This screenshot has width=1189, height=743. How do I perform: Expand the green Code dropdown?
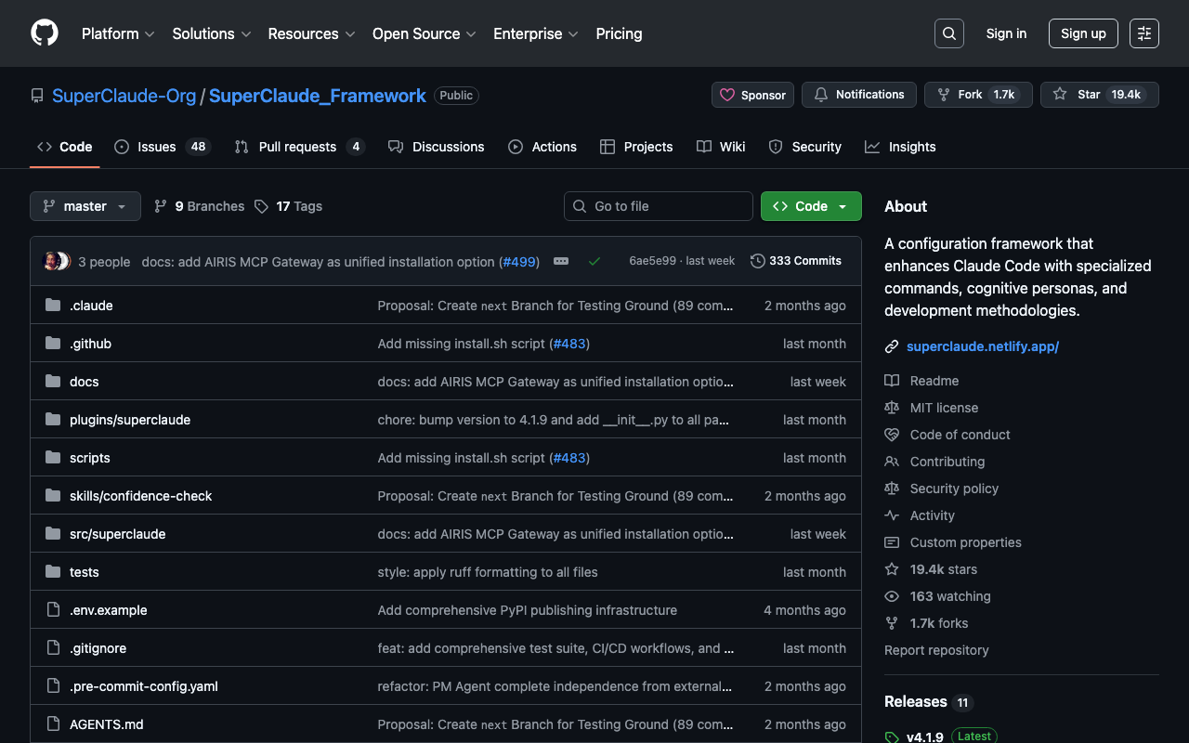click(x=811, y=206)
